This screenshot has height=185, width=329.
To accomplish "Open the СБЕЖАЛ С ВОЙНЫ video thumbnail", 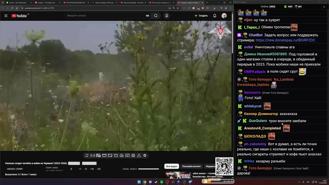I will tap(178, 175).
